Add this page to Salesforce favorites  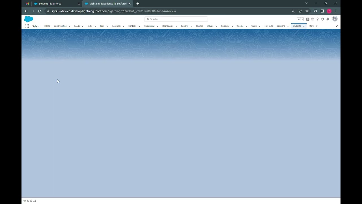pyautogui.click(x=299, y=19)
